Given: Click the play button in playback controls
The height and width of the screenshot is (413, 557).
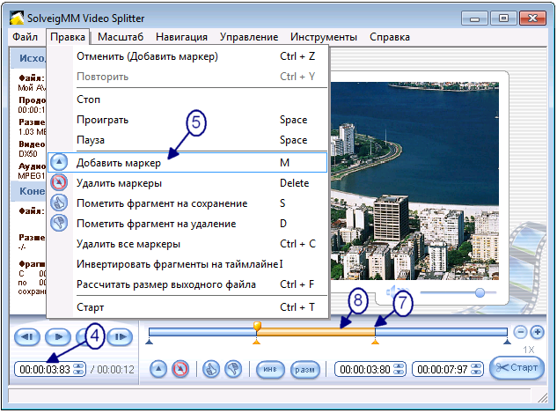Looking at the screenshot, I should coord(58,336).
